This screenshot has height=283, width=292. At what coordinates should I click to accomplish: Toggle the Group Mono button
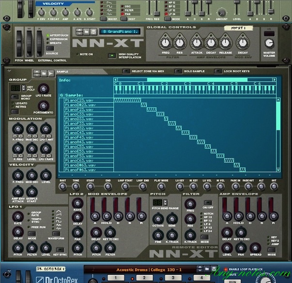(x=15, y=97)
